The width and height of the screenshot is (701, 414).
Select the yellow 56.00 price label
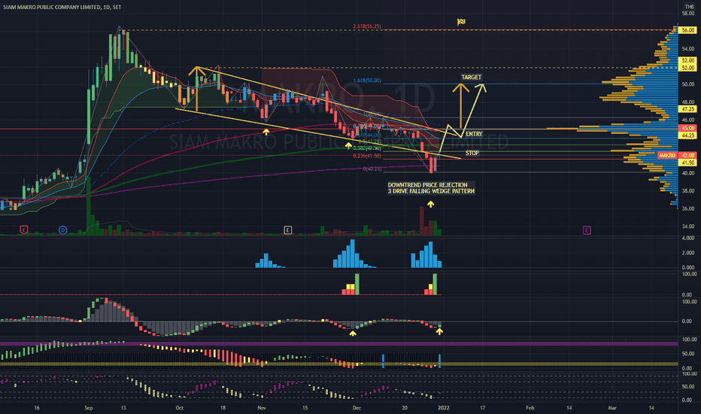point(687,30)
